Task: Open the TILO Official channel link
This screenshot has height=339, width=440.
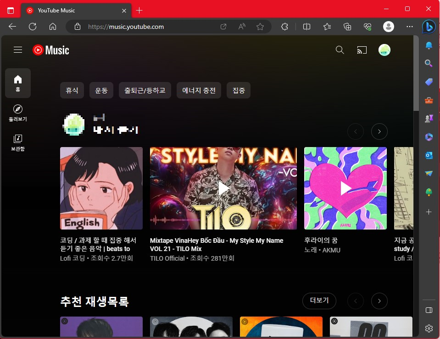Action: (167, 258)
